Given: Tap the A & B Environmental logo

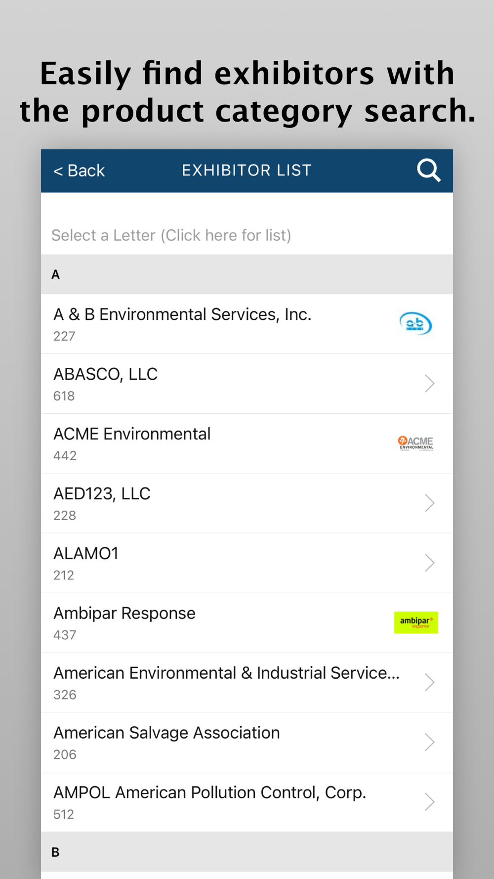Looking at the screenshot, I should pyautogui.click(x=415, y=324).
